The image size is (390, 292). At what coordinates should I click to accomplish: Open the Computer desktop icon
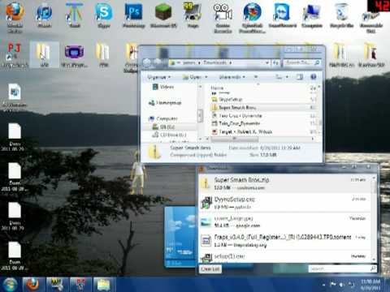click(312, 15)
